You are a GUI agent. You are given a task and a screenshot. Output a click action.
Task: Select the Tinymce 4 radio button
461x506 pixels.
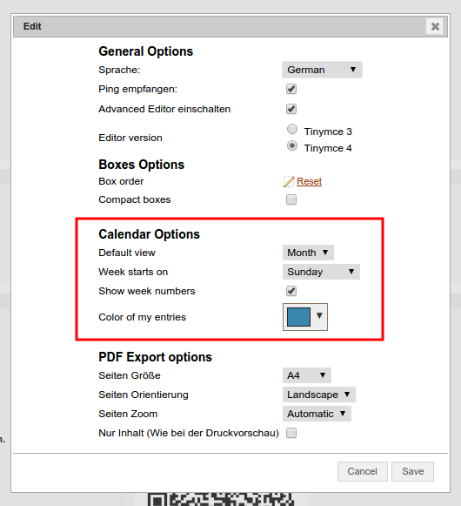point(292,145)
